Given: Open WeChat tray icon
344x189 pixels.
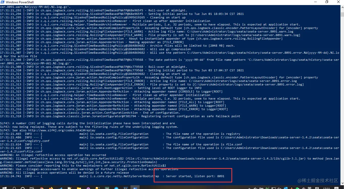Looking at the screenshot, I should point(297,188).
